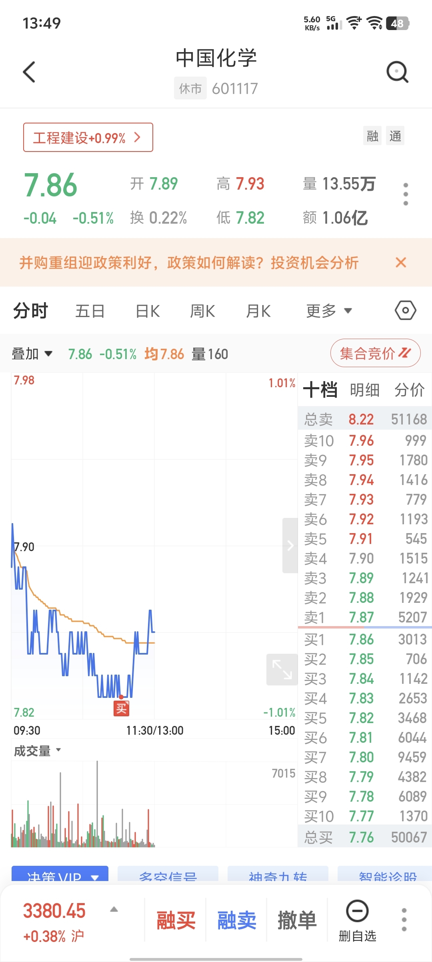Select 卖5 row price 7.91
432x962 pixels.
(365, 539)
